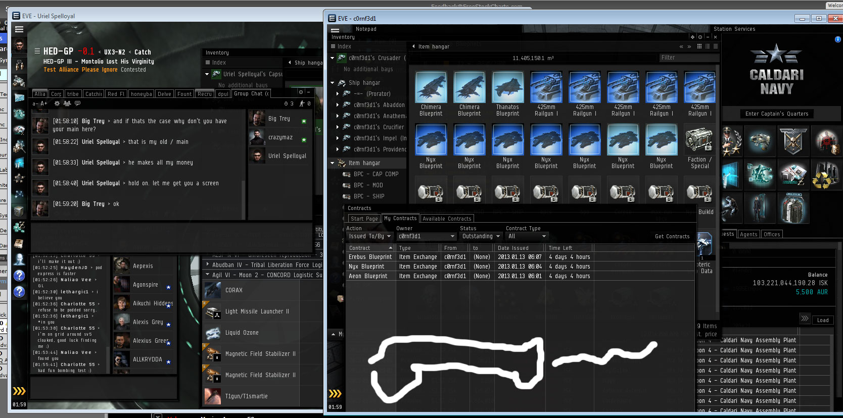Collapse Agil VI Moon 2 station group
The image size is (843, 418).
[208, 275]
